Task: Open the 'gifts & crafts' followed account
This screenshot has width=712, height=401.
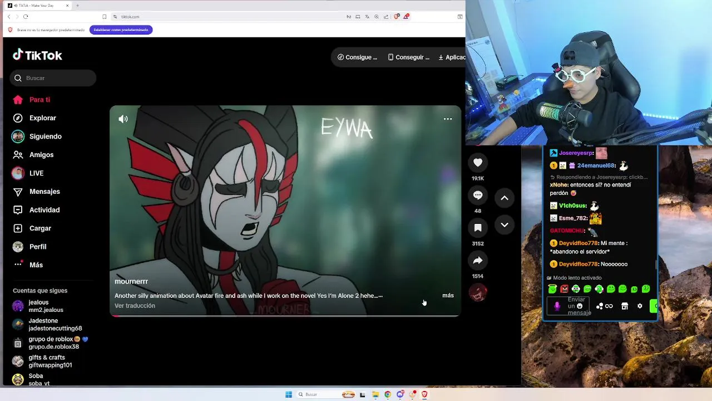Action: coord(42,361)
